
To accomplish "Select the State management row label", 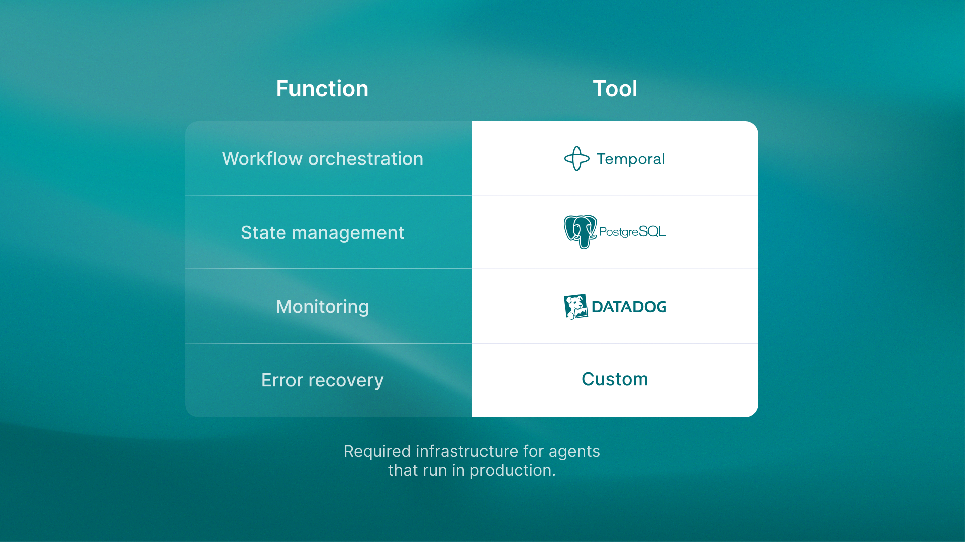I will click(322, 233).
